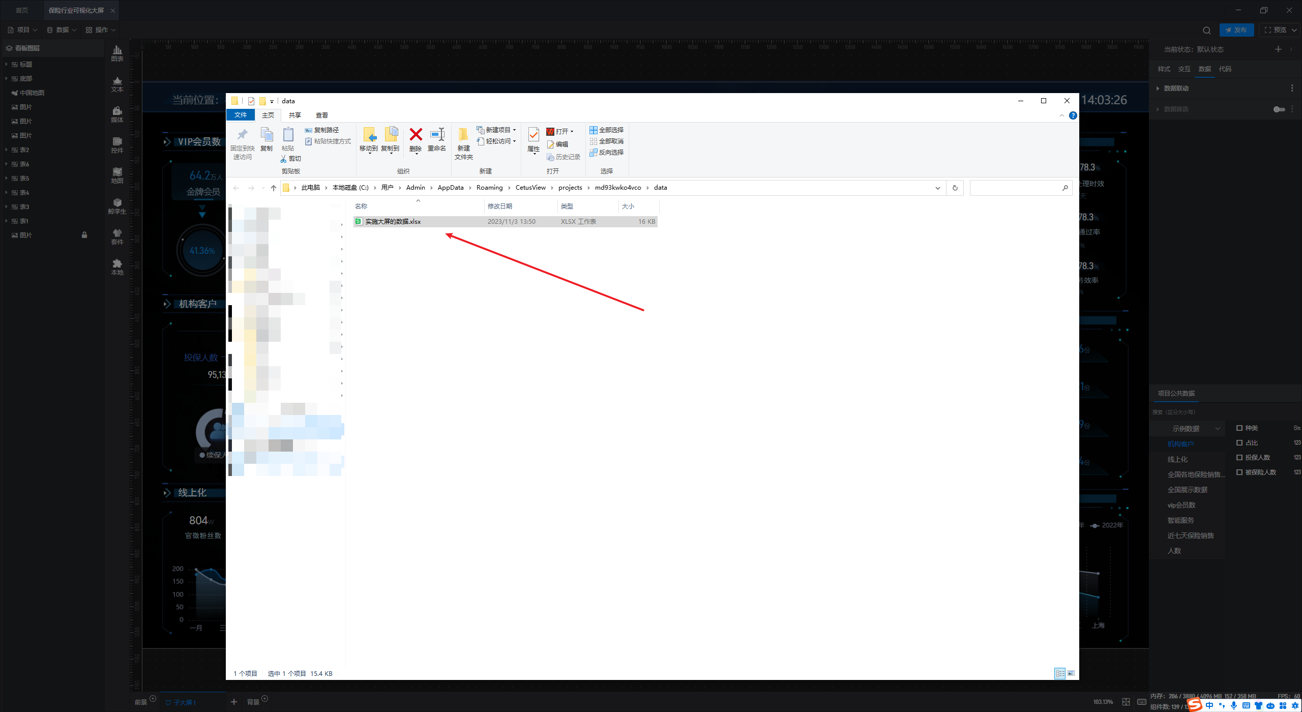The height and width of the screenshot is (712, 1302).
Task: Click the refresh button beside address bar
Action: pos(955,188)
